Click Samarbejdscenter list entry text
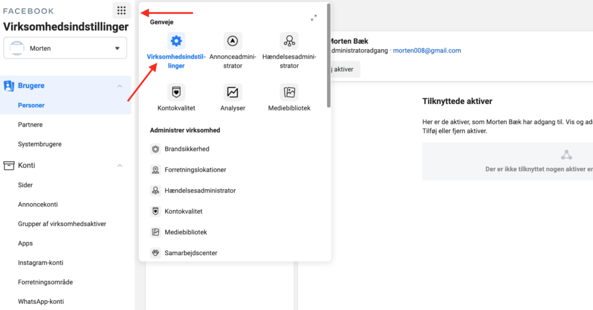The image size is (593, 310). coord(191,253)
